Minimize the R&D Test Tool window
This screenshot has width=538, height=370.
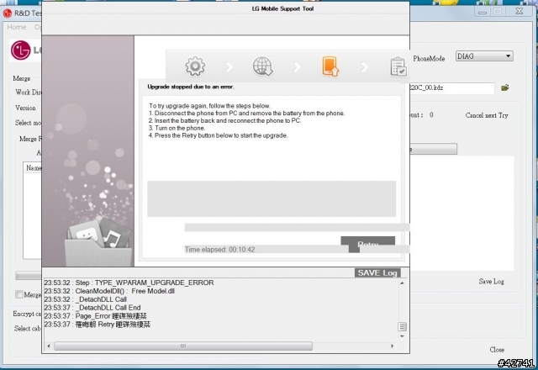[483, 12]
